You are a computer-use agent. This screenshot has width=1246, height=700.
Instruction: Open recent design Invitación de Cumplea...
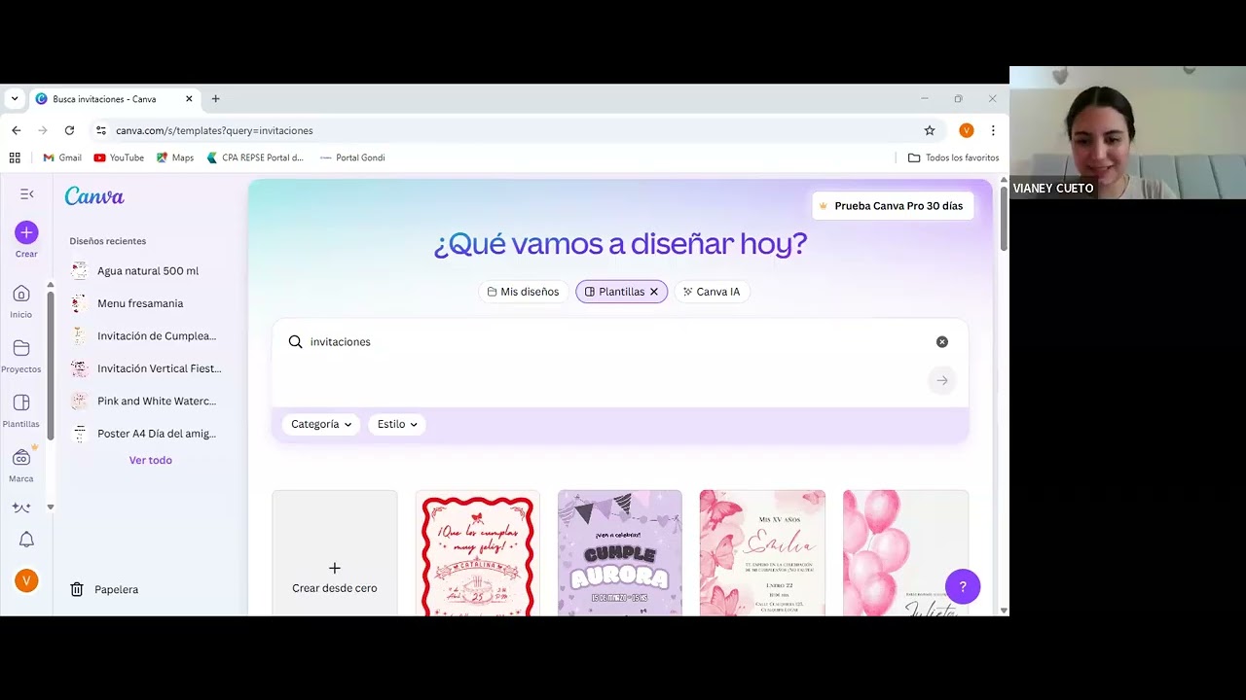coord(147,336)
